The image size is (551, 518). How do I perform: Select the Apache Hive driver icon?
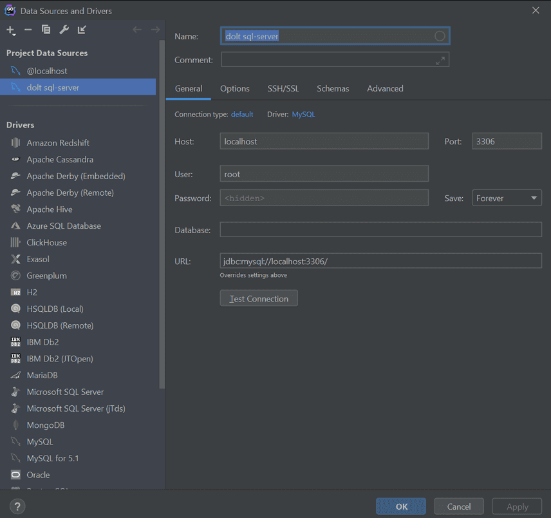[x=15, y=209]
